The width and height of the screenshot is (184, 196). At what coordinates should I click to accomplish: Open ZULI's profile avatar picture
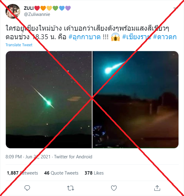(13, 11)
